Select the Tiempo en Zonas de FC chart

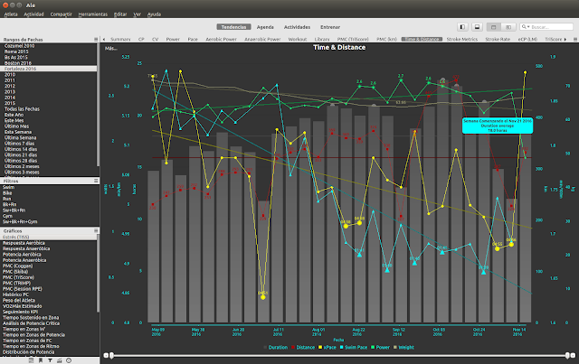pos(49,341)
